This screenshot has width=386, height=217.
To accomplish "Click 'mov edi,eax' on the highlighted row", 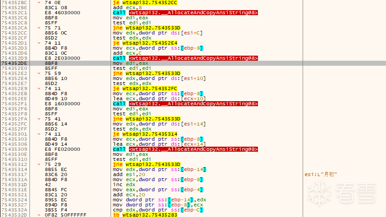I will tap(130, 63).
